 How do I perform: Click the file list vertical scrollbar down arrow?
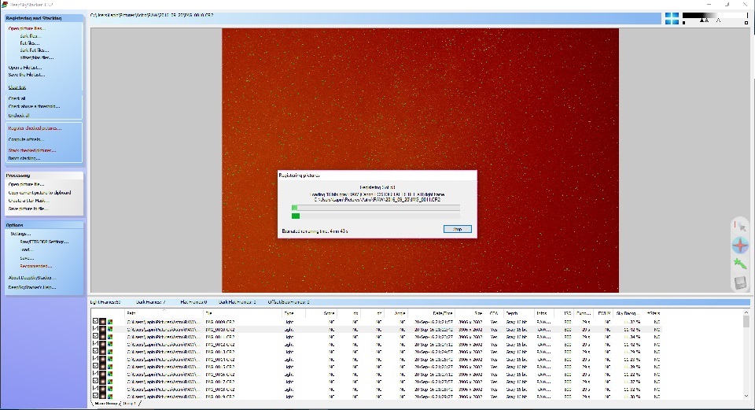pos(747,394)
